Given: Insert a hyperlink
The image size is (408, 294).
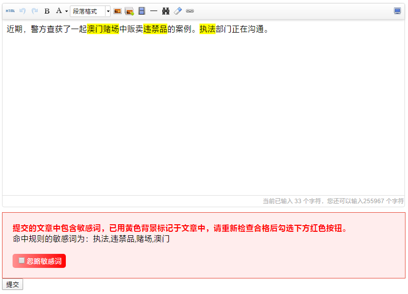Looking at the screenshot, I should 190,11.
